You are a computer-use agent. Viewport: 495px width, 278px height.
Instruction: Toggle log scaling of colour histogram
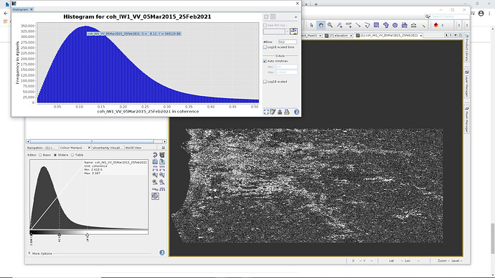155,189
